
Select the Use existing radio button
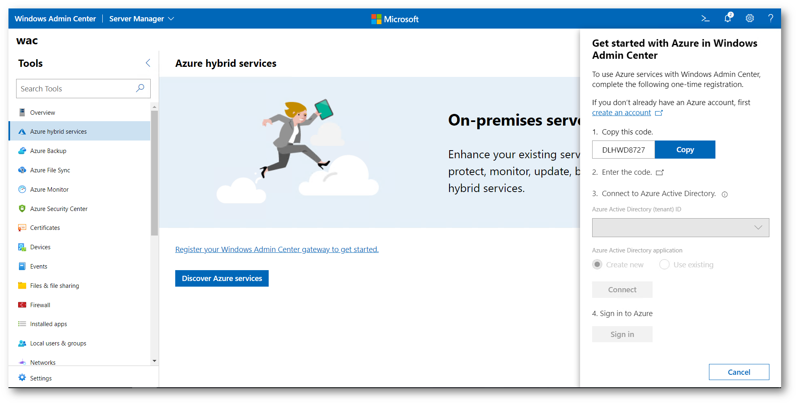click(x=664, y=264)
